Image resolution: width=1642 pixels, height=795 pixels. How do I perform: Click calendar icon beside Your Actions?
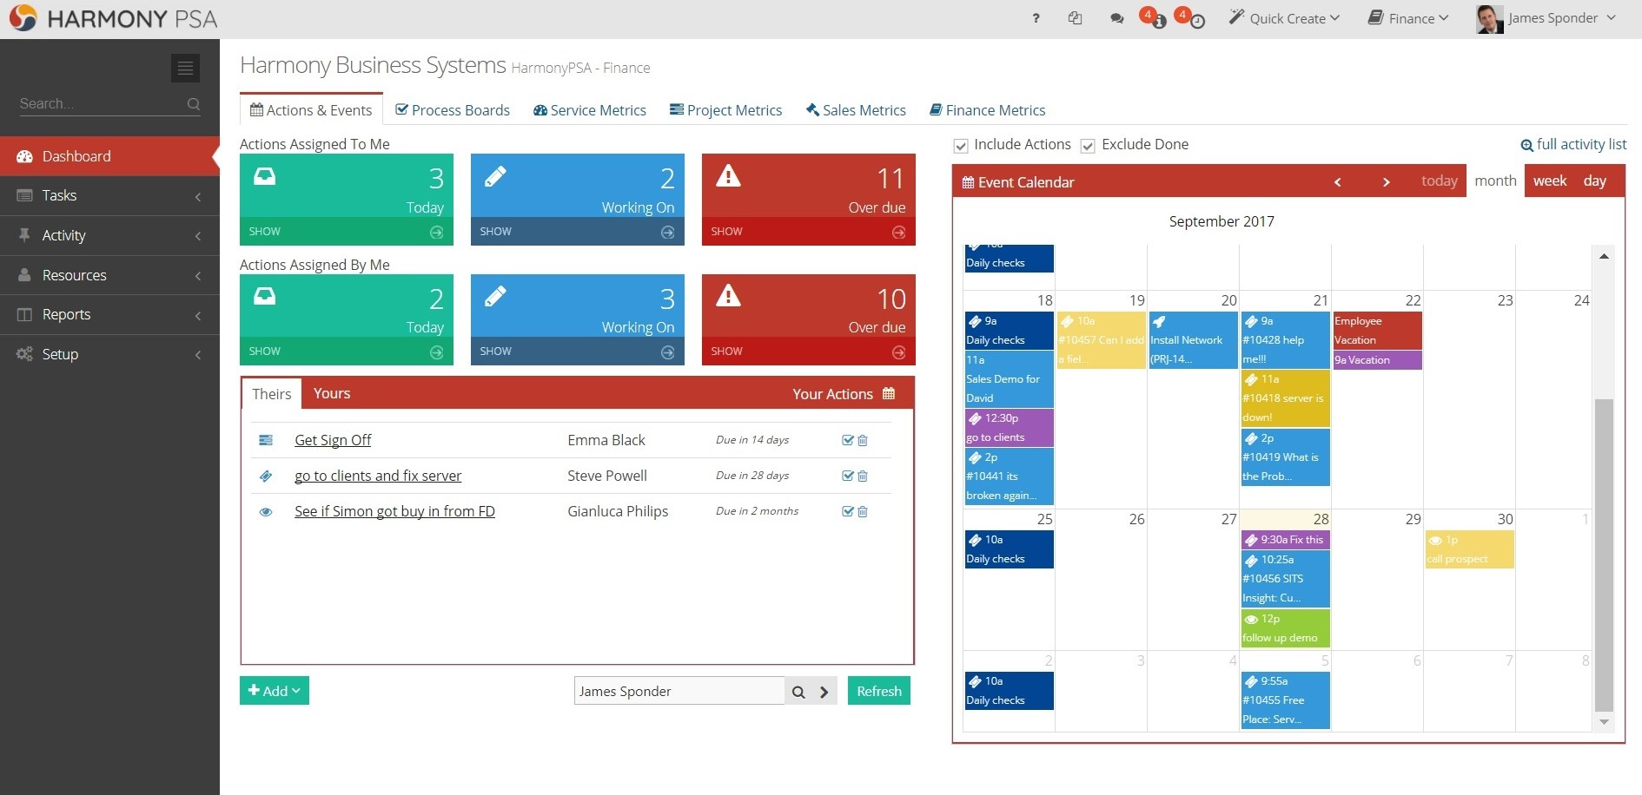click(x=889, y=393)
